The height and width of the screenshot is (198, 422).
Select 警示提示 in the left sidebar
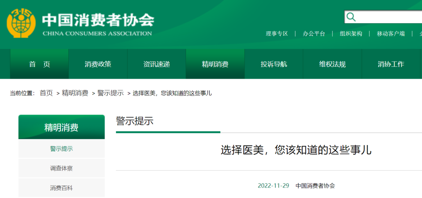pyautogui.click(x=61, y=148)
